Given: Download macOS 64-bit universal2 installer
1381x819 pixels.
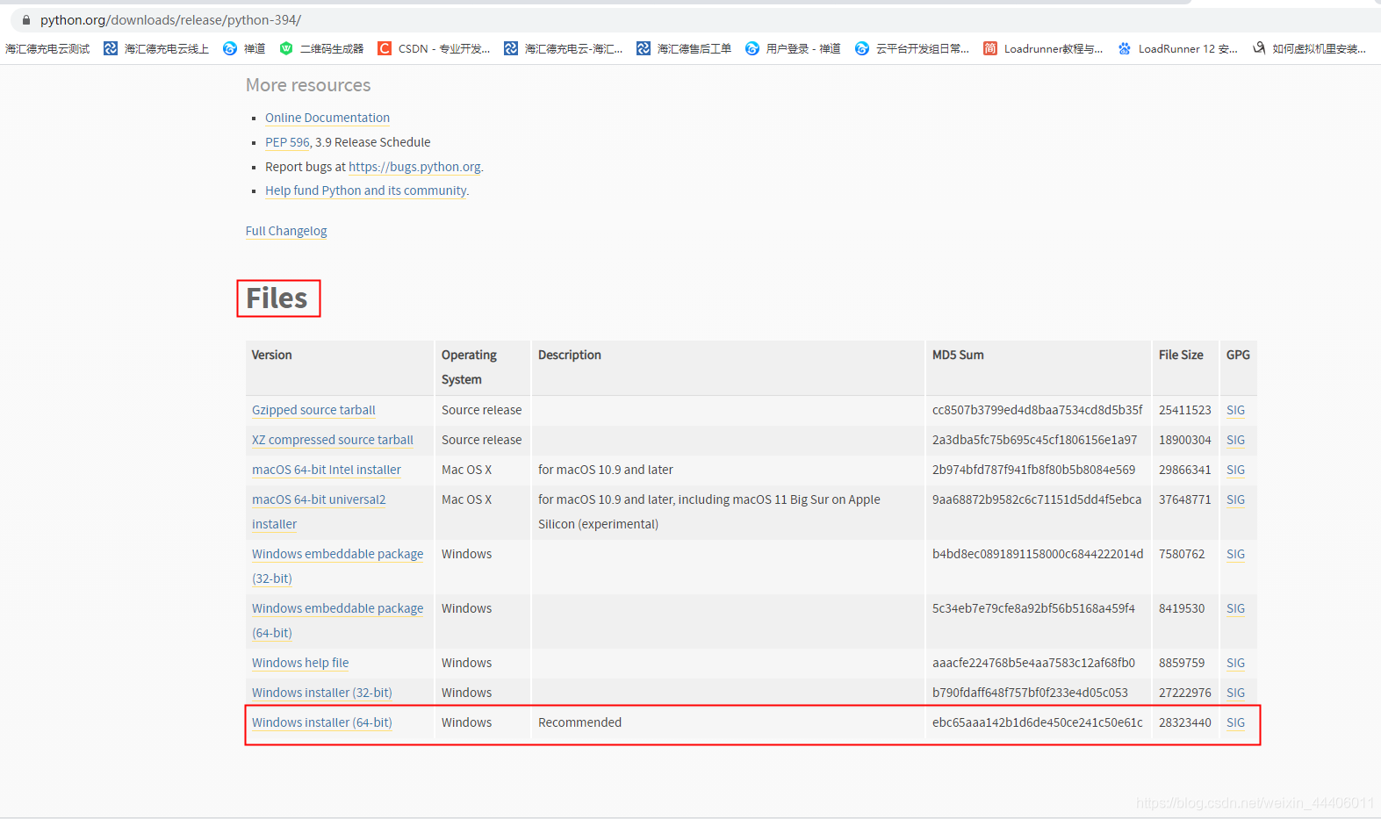Looking at the screenshot, I should point(319,512).
